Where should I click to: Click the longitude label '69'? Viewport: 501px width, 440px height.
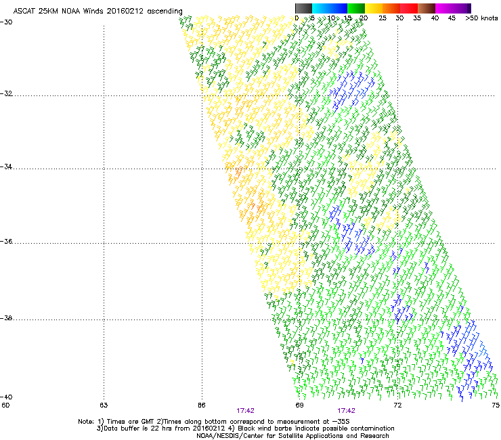(x=299, y=405)
